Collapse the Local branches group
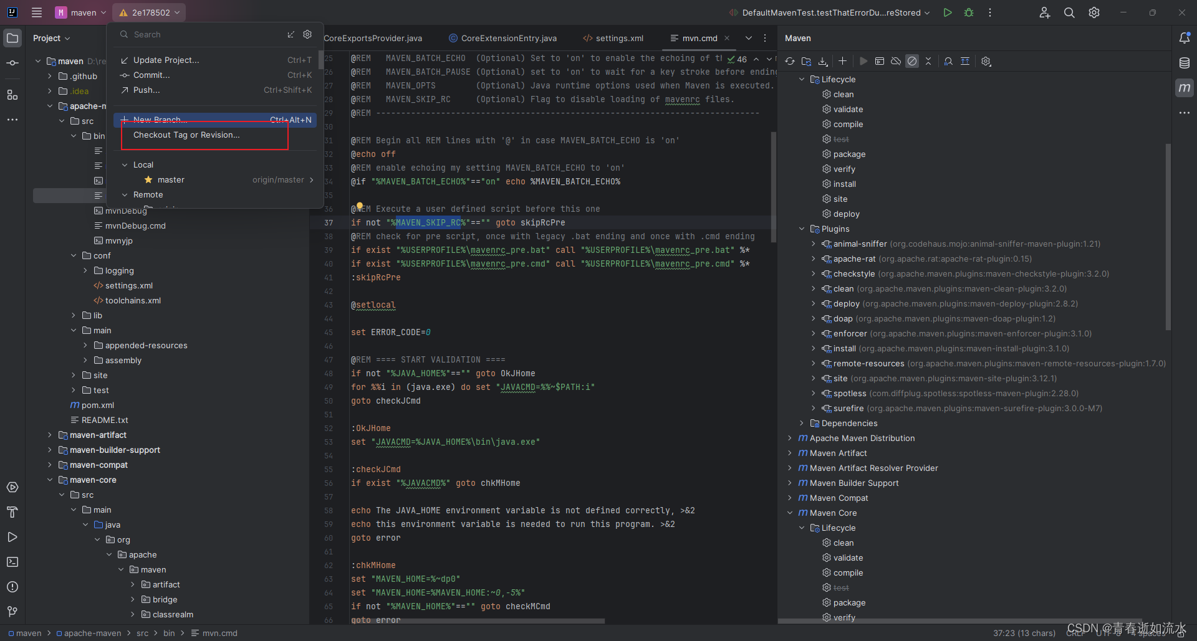Viewport: 1197px width, 641px height. (125, 165)
